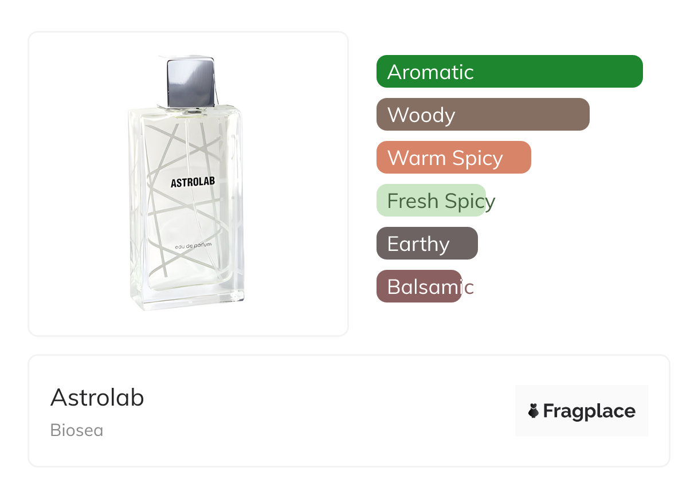Click the Fragplace wordmark text
The width and height of the screenshot is (698, 495).
point(589,411)
